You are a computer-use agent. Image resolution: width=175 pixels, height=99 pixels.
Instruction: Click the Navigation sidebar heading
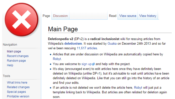(10, 45)
